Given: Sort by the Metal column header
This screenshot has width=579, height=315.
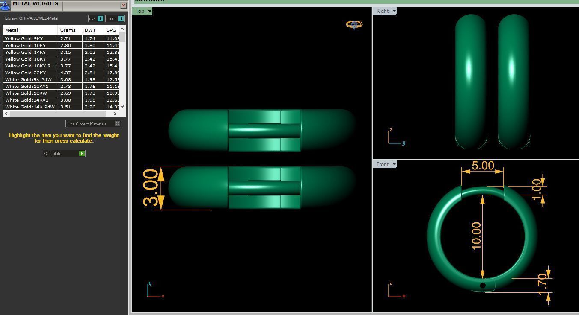Looking at the screenshot, I should click(30, 30).
